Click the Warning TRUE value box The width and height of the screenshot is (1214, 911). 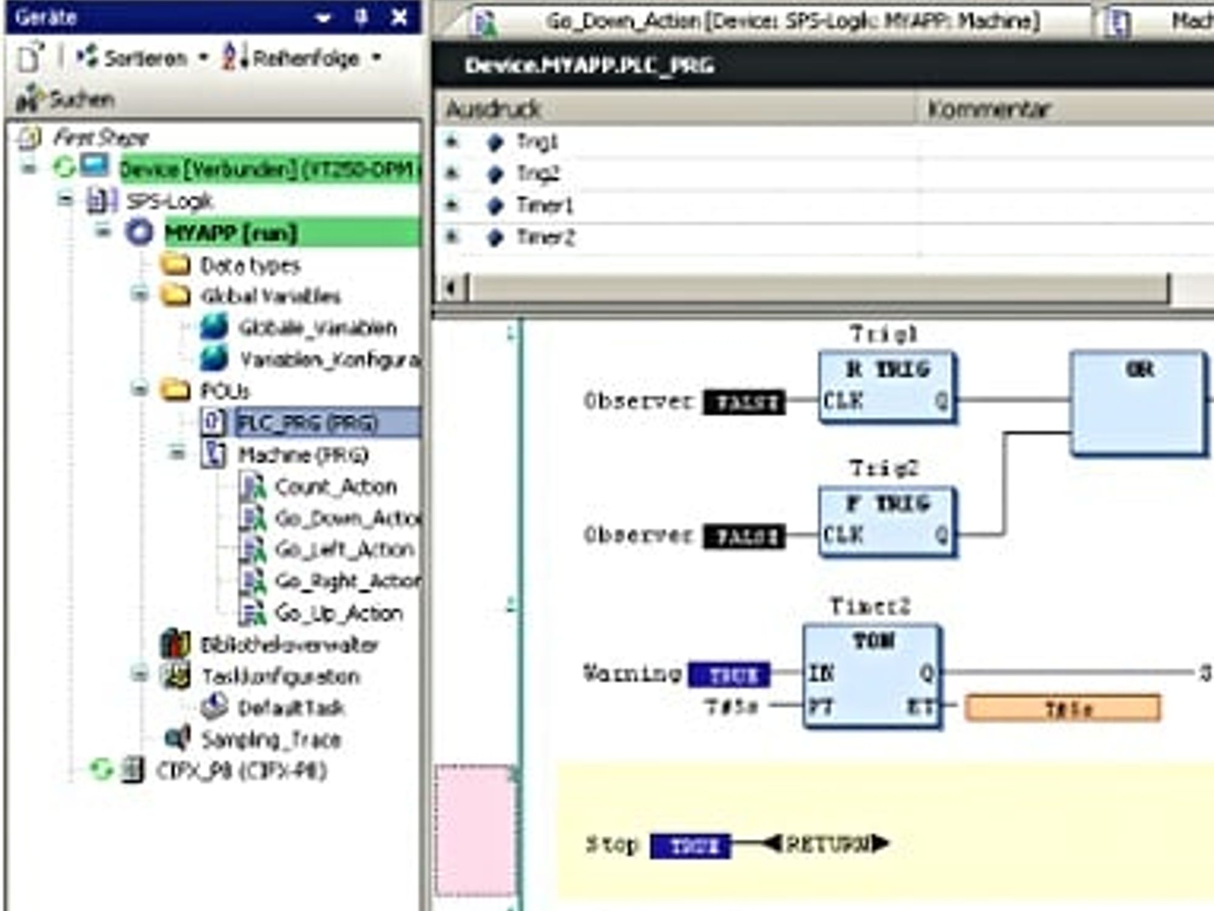[x=730, y=675]
